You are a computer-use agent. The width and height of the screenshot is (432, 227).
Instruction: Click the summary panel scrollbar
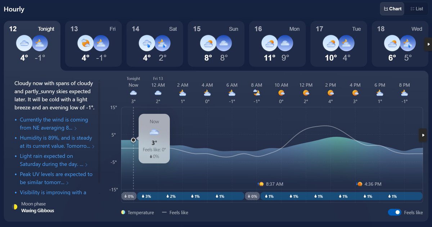click(x=99, y=132)
